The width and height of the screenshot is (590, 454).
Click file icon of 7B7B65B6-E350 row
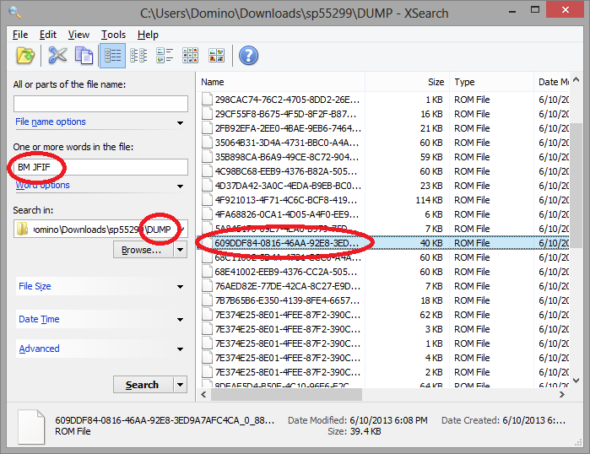pos(207,300)
